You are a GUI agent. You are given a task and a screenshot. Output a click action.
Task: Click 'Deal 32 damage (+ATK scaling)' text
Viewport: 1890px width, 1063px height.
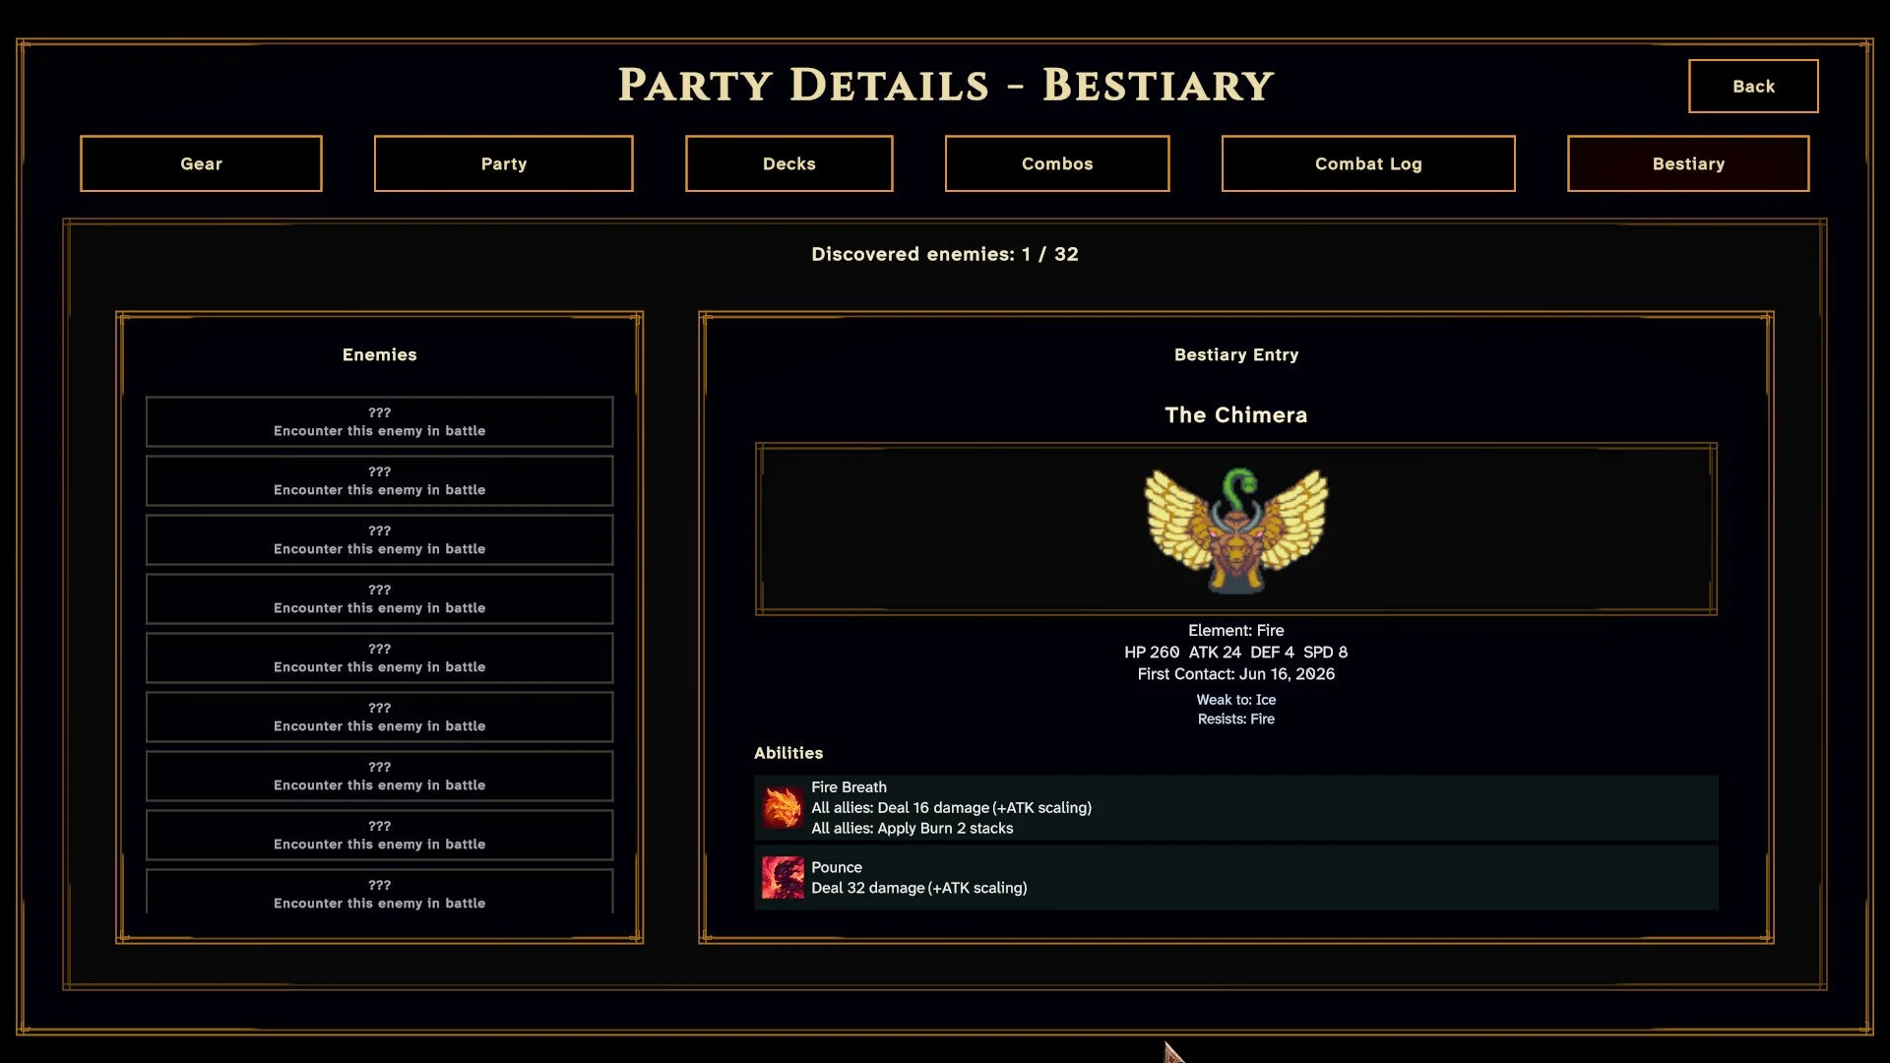pos(919,888)
